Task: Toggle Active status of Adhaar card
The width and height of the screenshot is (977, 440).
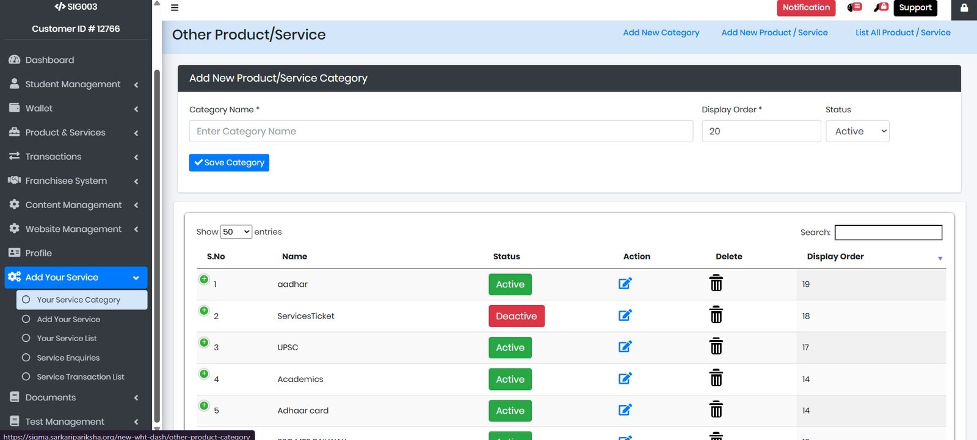Action: (510, 411)
